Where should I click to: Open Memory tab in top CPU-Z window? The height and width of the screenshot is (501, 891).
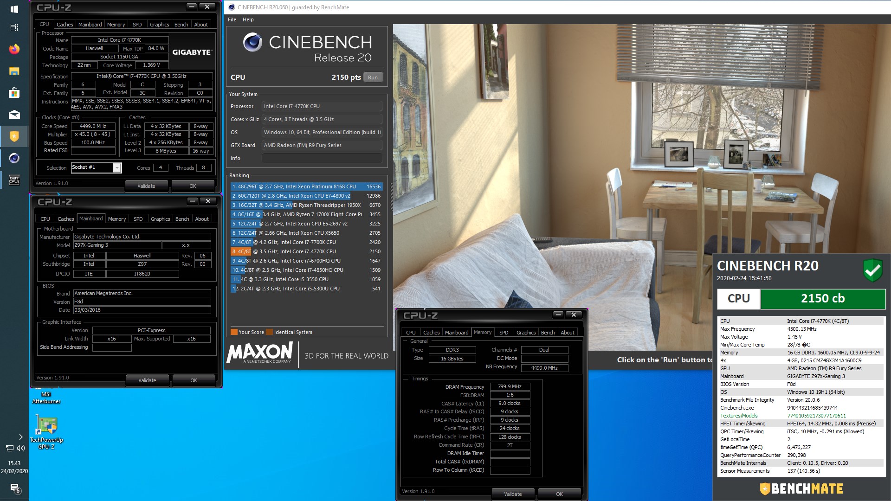click(116, 25)
